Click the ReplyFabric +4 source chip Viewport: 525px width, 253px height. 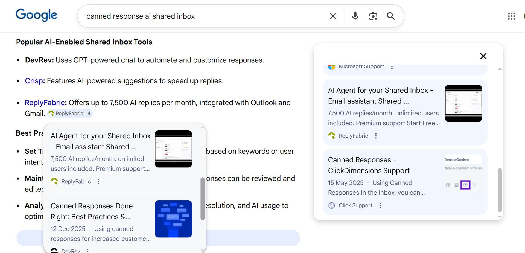[x=70, y=114]
